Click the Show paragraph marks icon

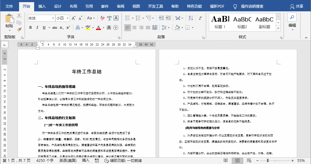coord(201,18)
